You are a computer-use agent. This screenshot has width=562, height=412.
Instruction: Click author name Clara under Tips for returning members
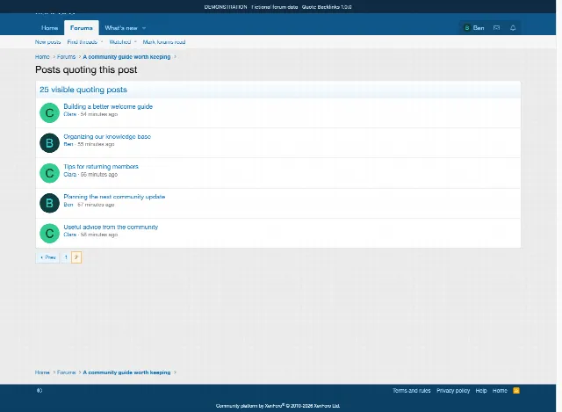click(70, 175)
